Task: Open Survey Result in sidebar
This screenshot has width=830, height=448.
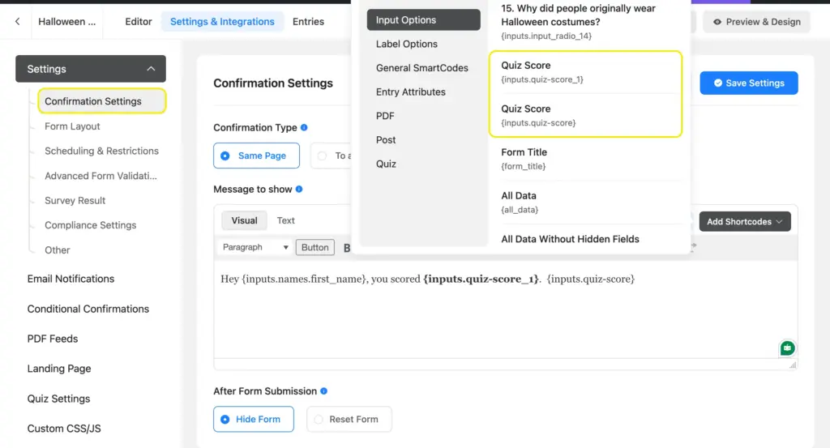Action: [75, 200]
